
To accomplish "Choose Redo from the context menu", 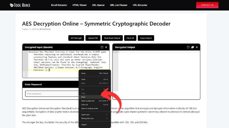I will pyautogui.click(x=95, y=83).
